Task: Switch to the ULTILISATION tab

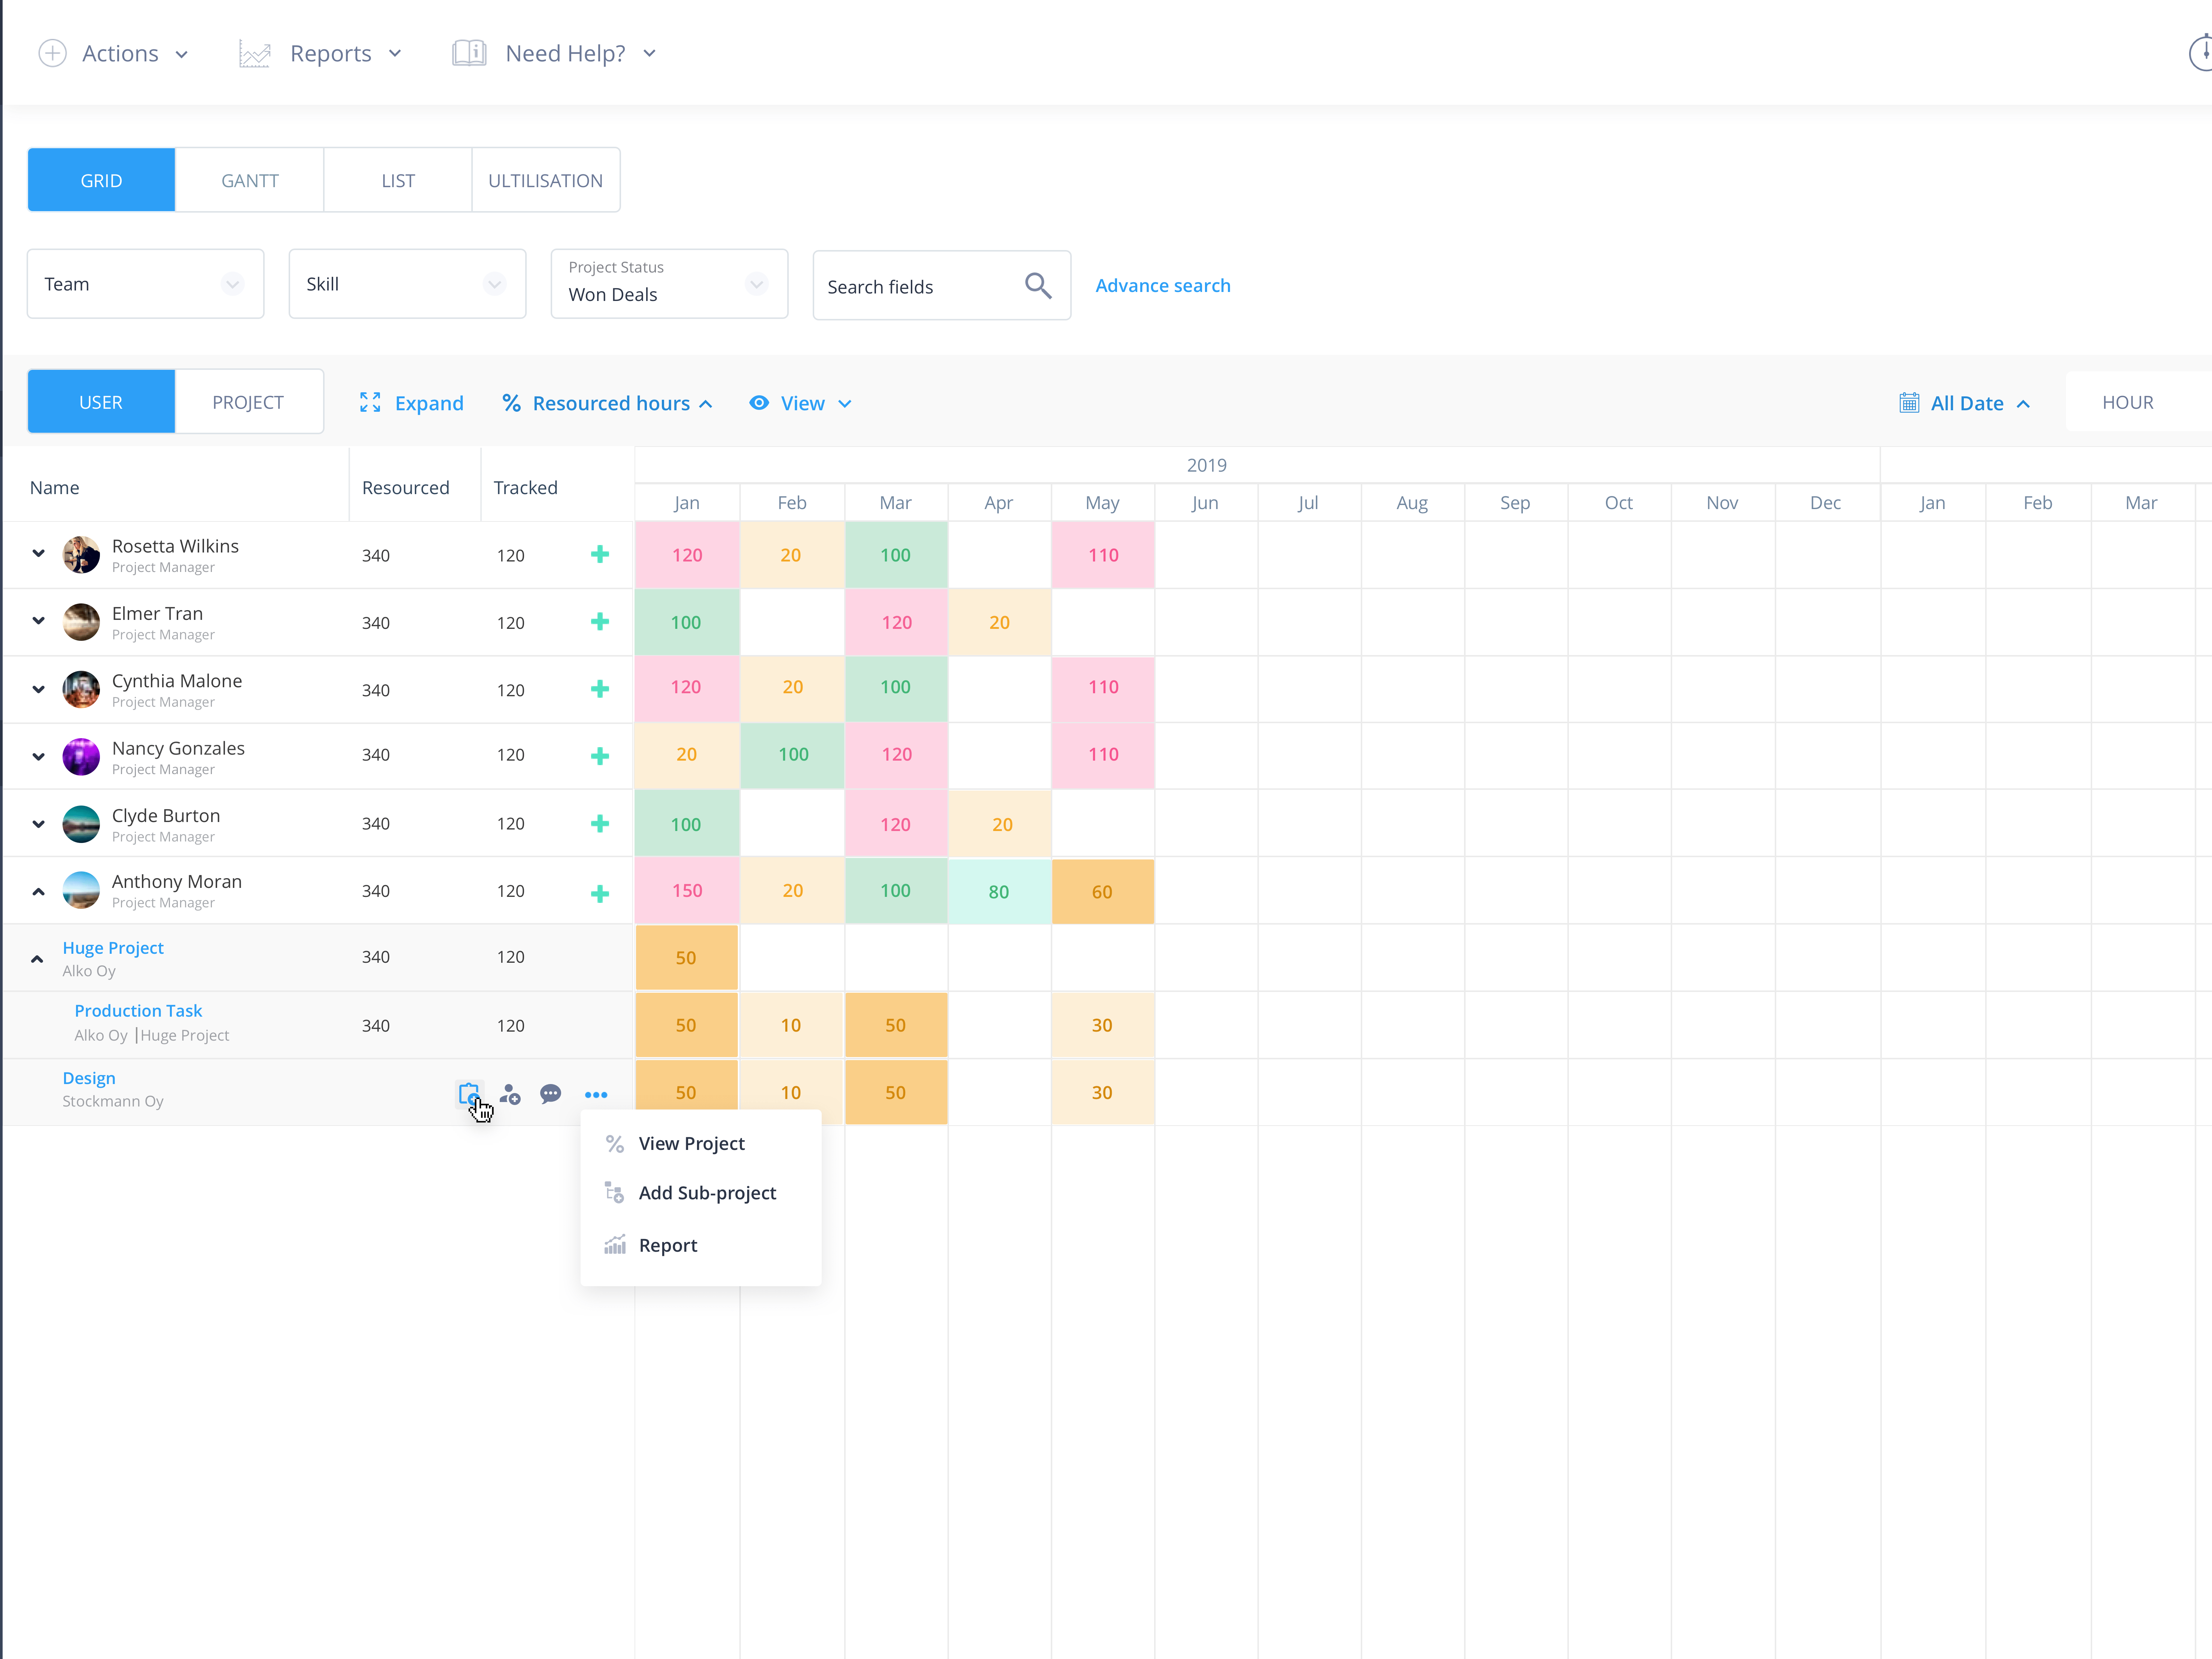Action: pyautogui.click(x=546, y=180)
